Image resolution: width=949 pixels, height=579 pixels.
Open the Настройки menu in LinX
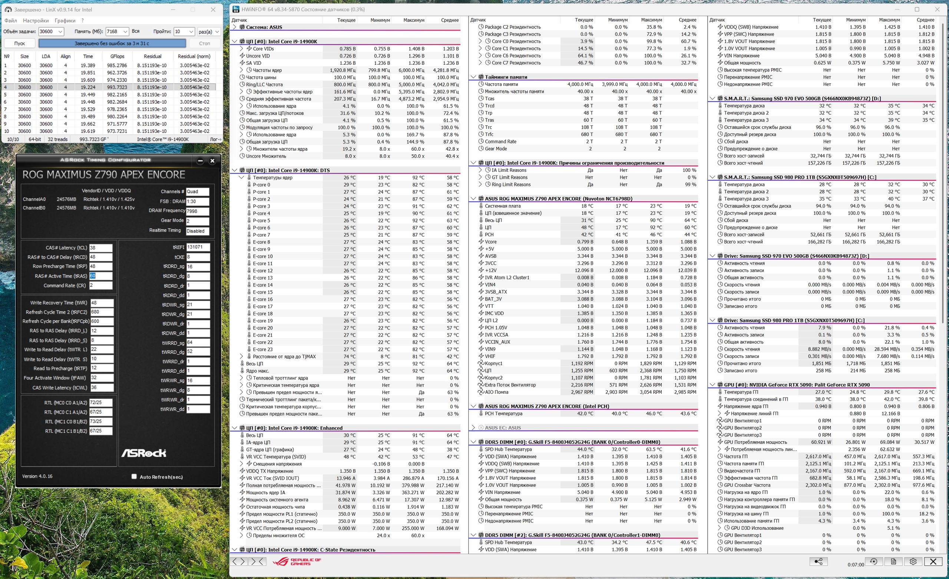36,20
